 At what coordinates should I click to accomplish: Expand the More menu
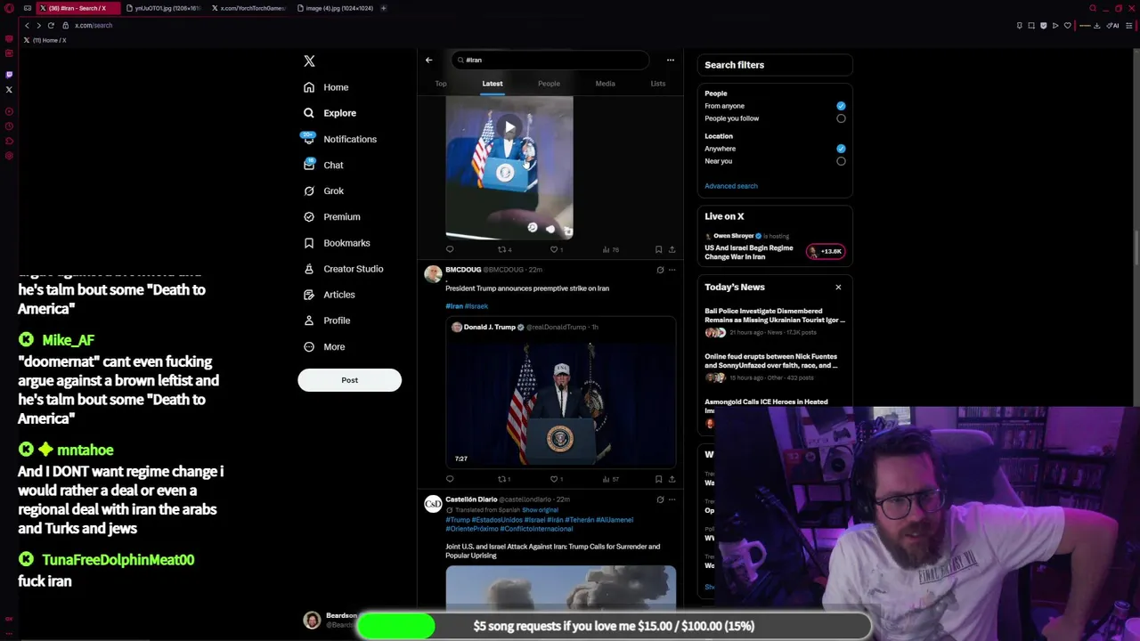click(324, 346)
